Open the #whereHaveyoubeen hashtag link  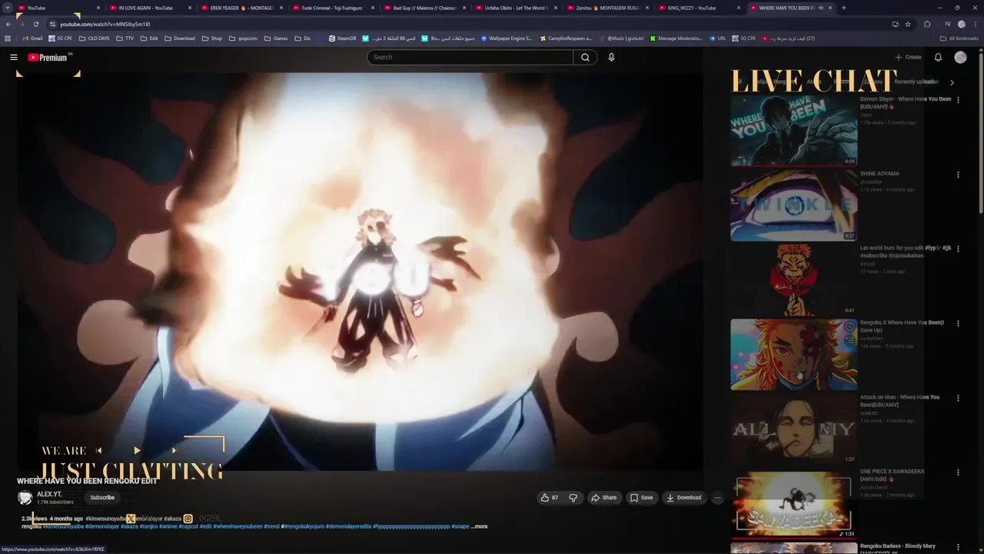pyautogui.click(x=238, y=526)
